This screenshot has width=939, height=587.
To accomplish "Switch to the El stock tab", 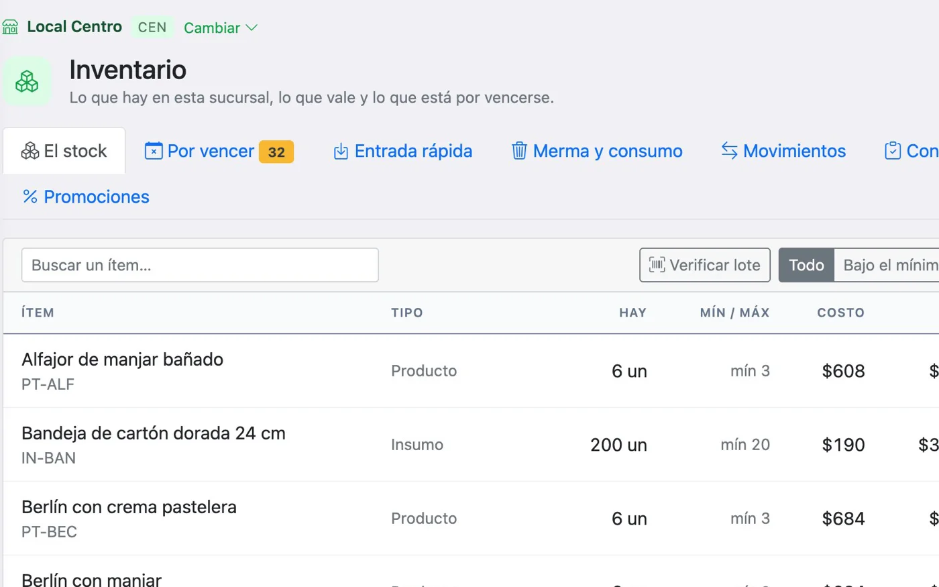I will (64, 151).
